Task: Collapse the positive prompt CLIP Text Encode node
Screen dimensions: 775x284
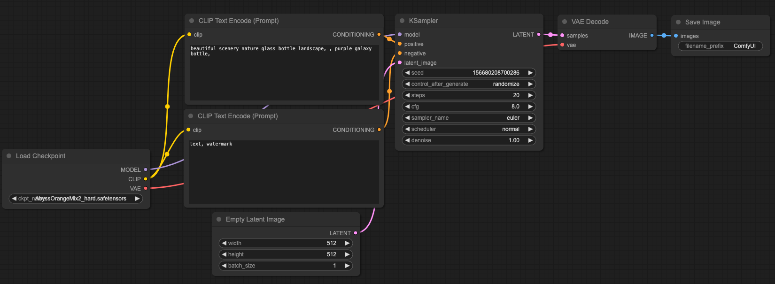Action: [192, 21]
